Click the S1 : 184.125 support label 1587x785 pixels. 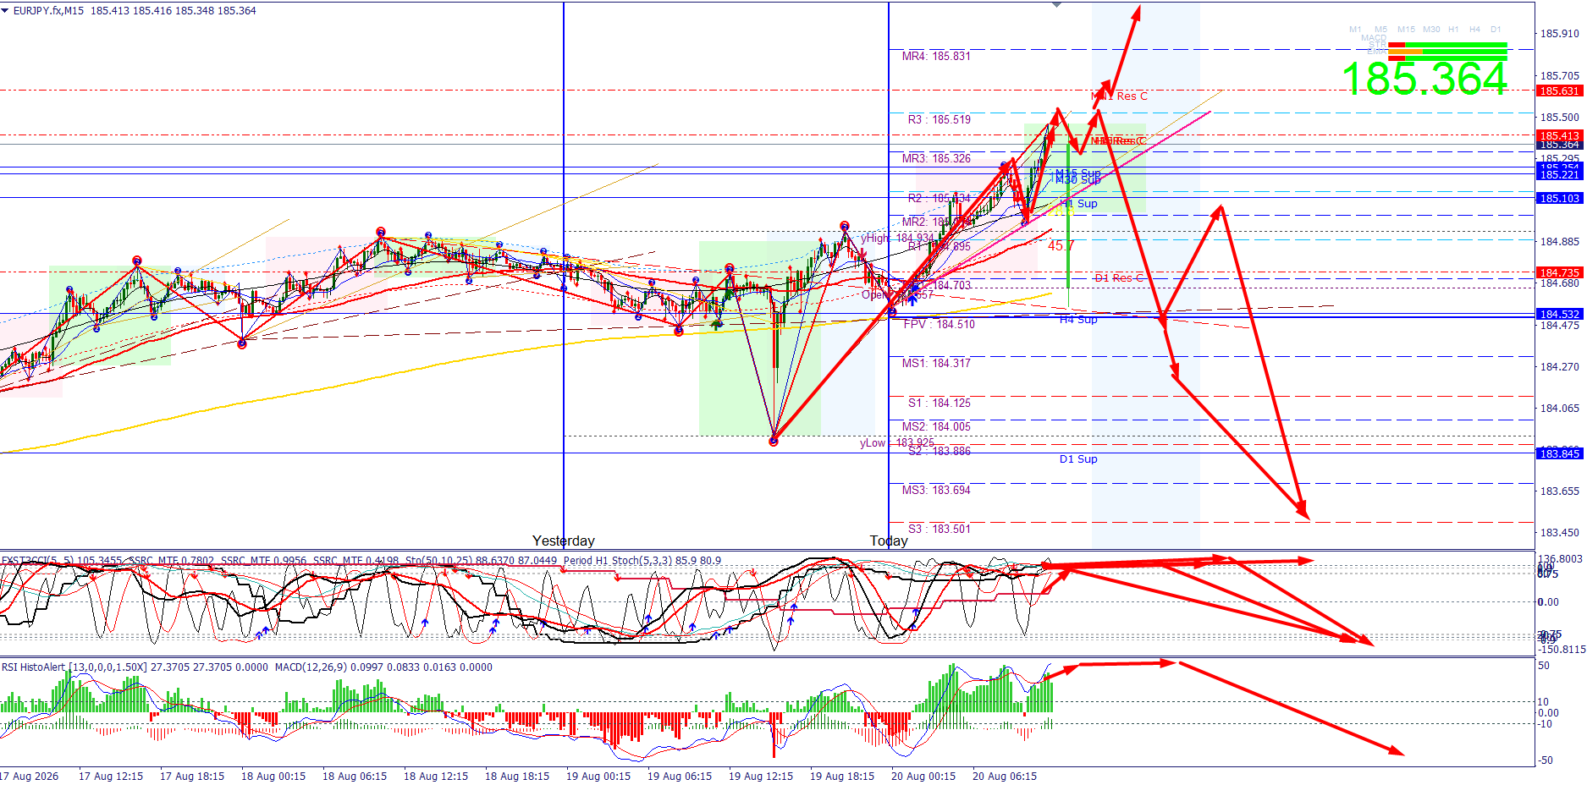[x=940, y=403]
